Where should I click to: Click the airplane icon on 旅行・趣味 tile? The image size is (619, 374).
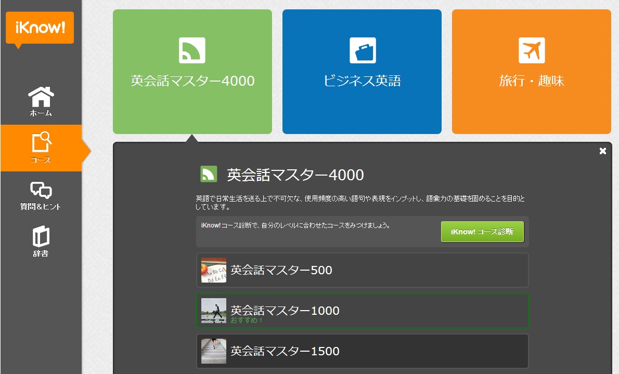coord(532,50)
